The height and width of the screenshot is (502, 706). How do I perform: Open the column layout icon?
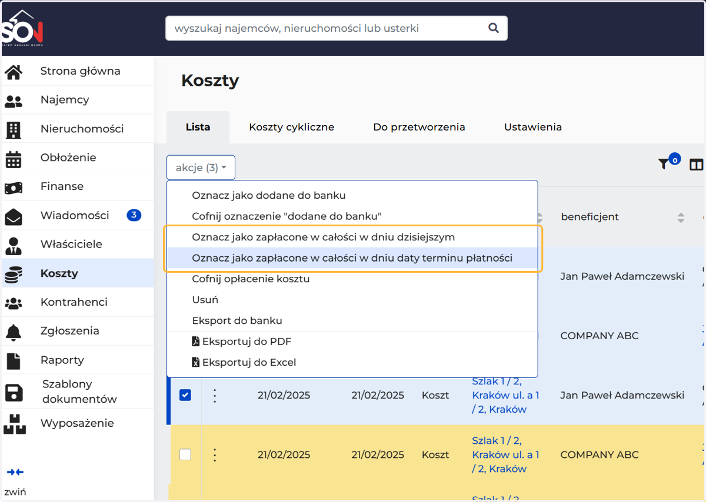pos(697,165)
